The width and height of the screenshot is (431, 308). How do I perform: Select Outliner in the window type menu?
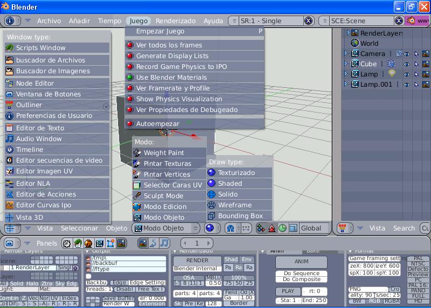pos(57,105)
